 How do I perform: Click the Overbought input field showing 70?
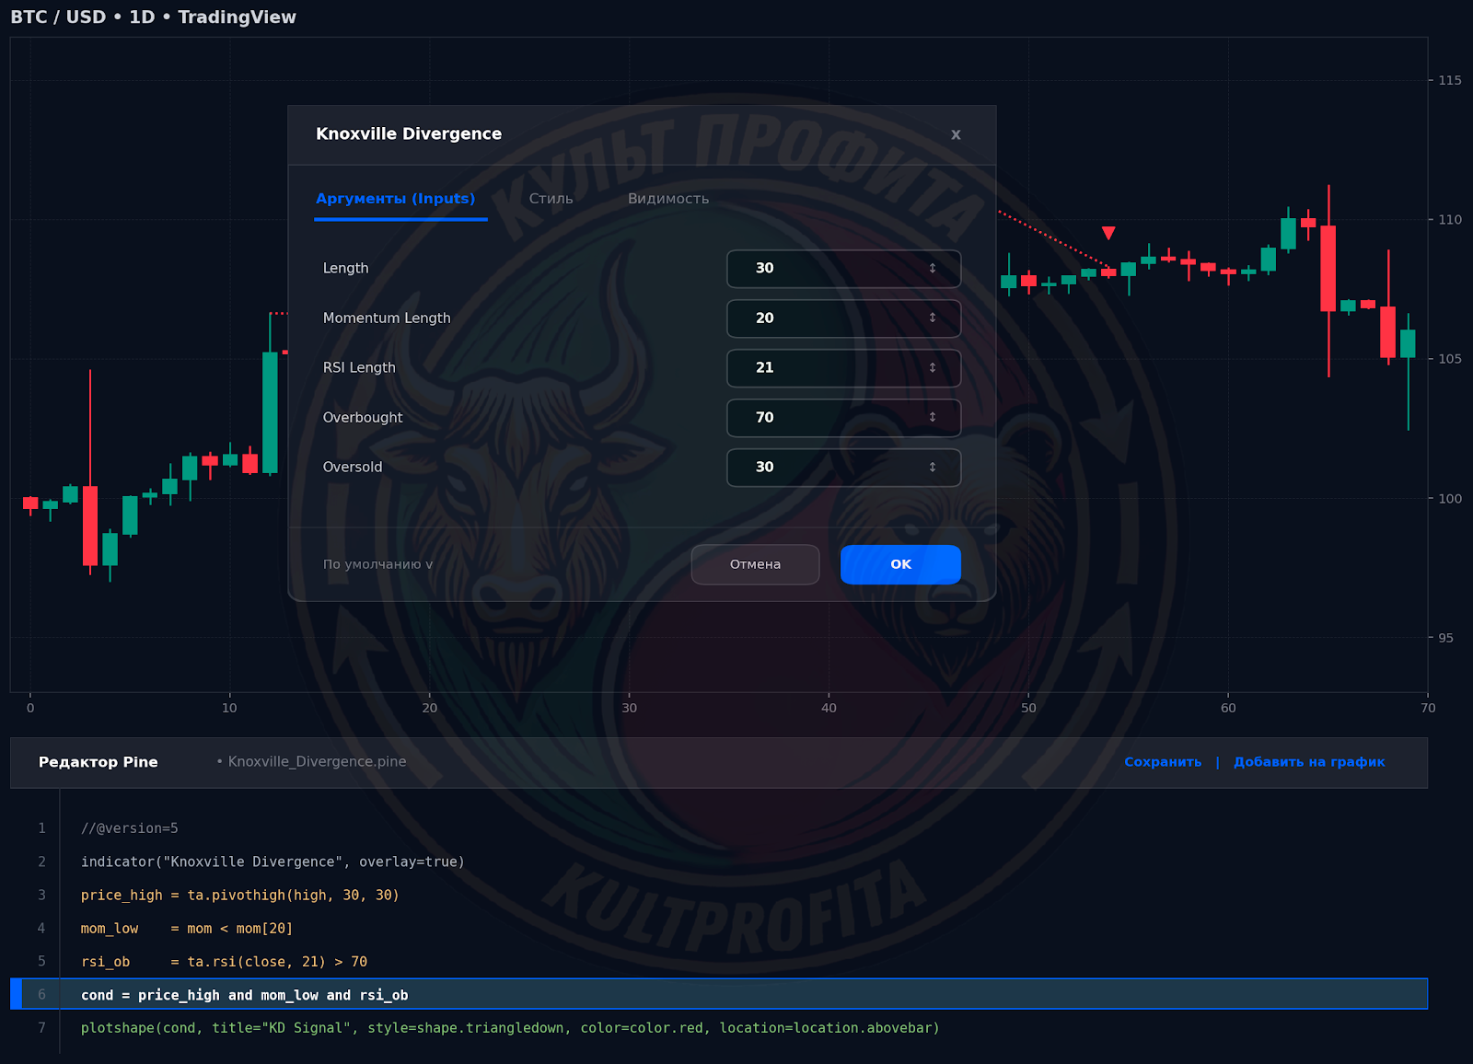pyautogui.click(x=843, y=417)
